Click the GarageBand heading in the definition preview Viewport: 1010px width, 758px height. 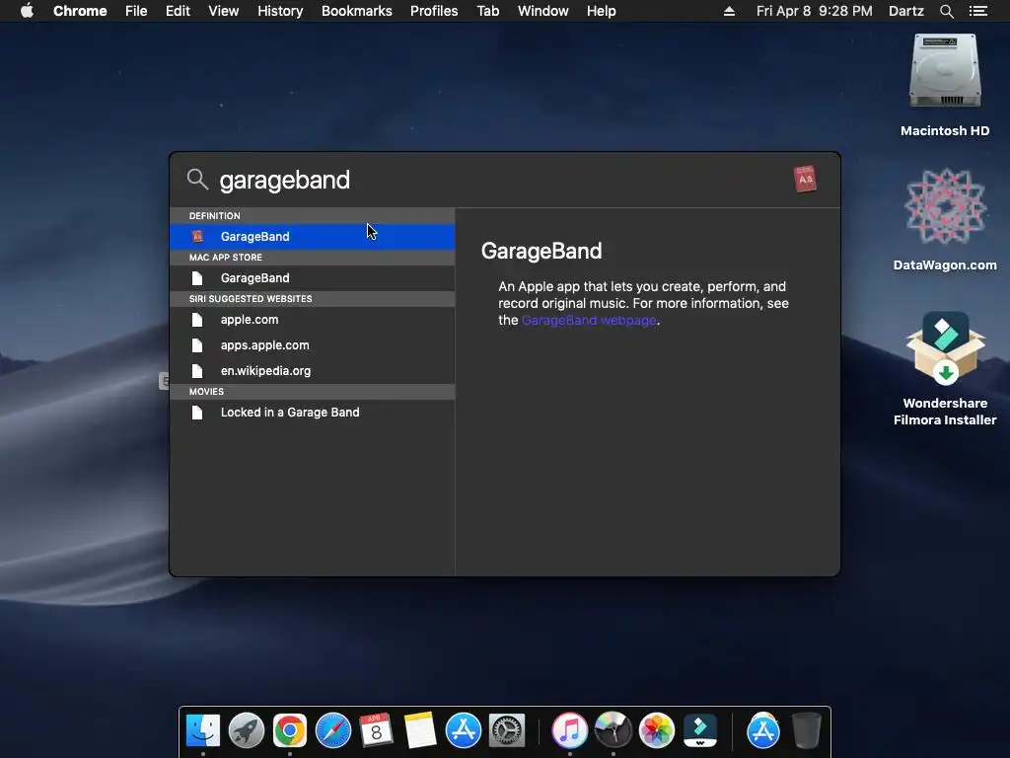pyautogui.click(x=541, y=251)
